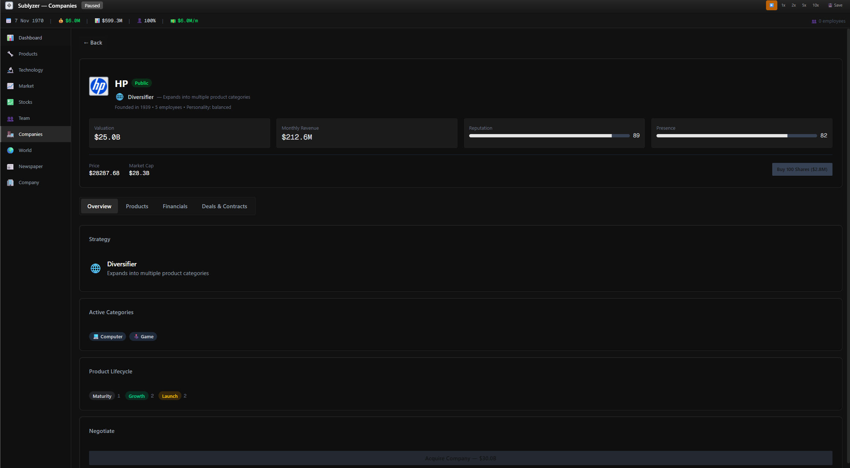Image resolution: width=850 pixels, height=468 pixels.
Task: Toggle the orange play/pause button
Action: (771, 5)
